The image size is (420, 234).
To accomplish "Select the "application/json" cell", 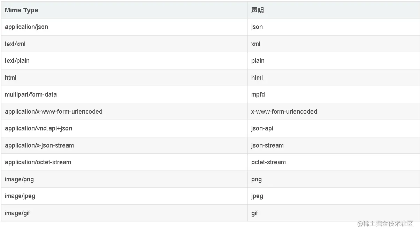I will [26, 27].
